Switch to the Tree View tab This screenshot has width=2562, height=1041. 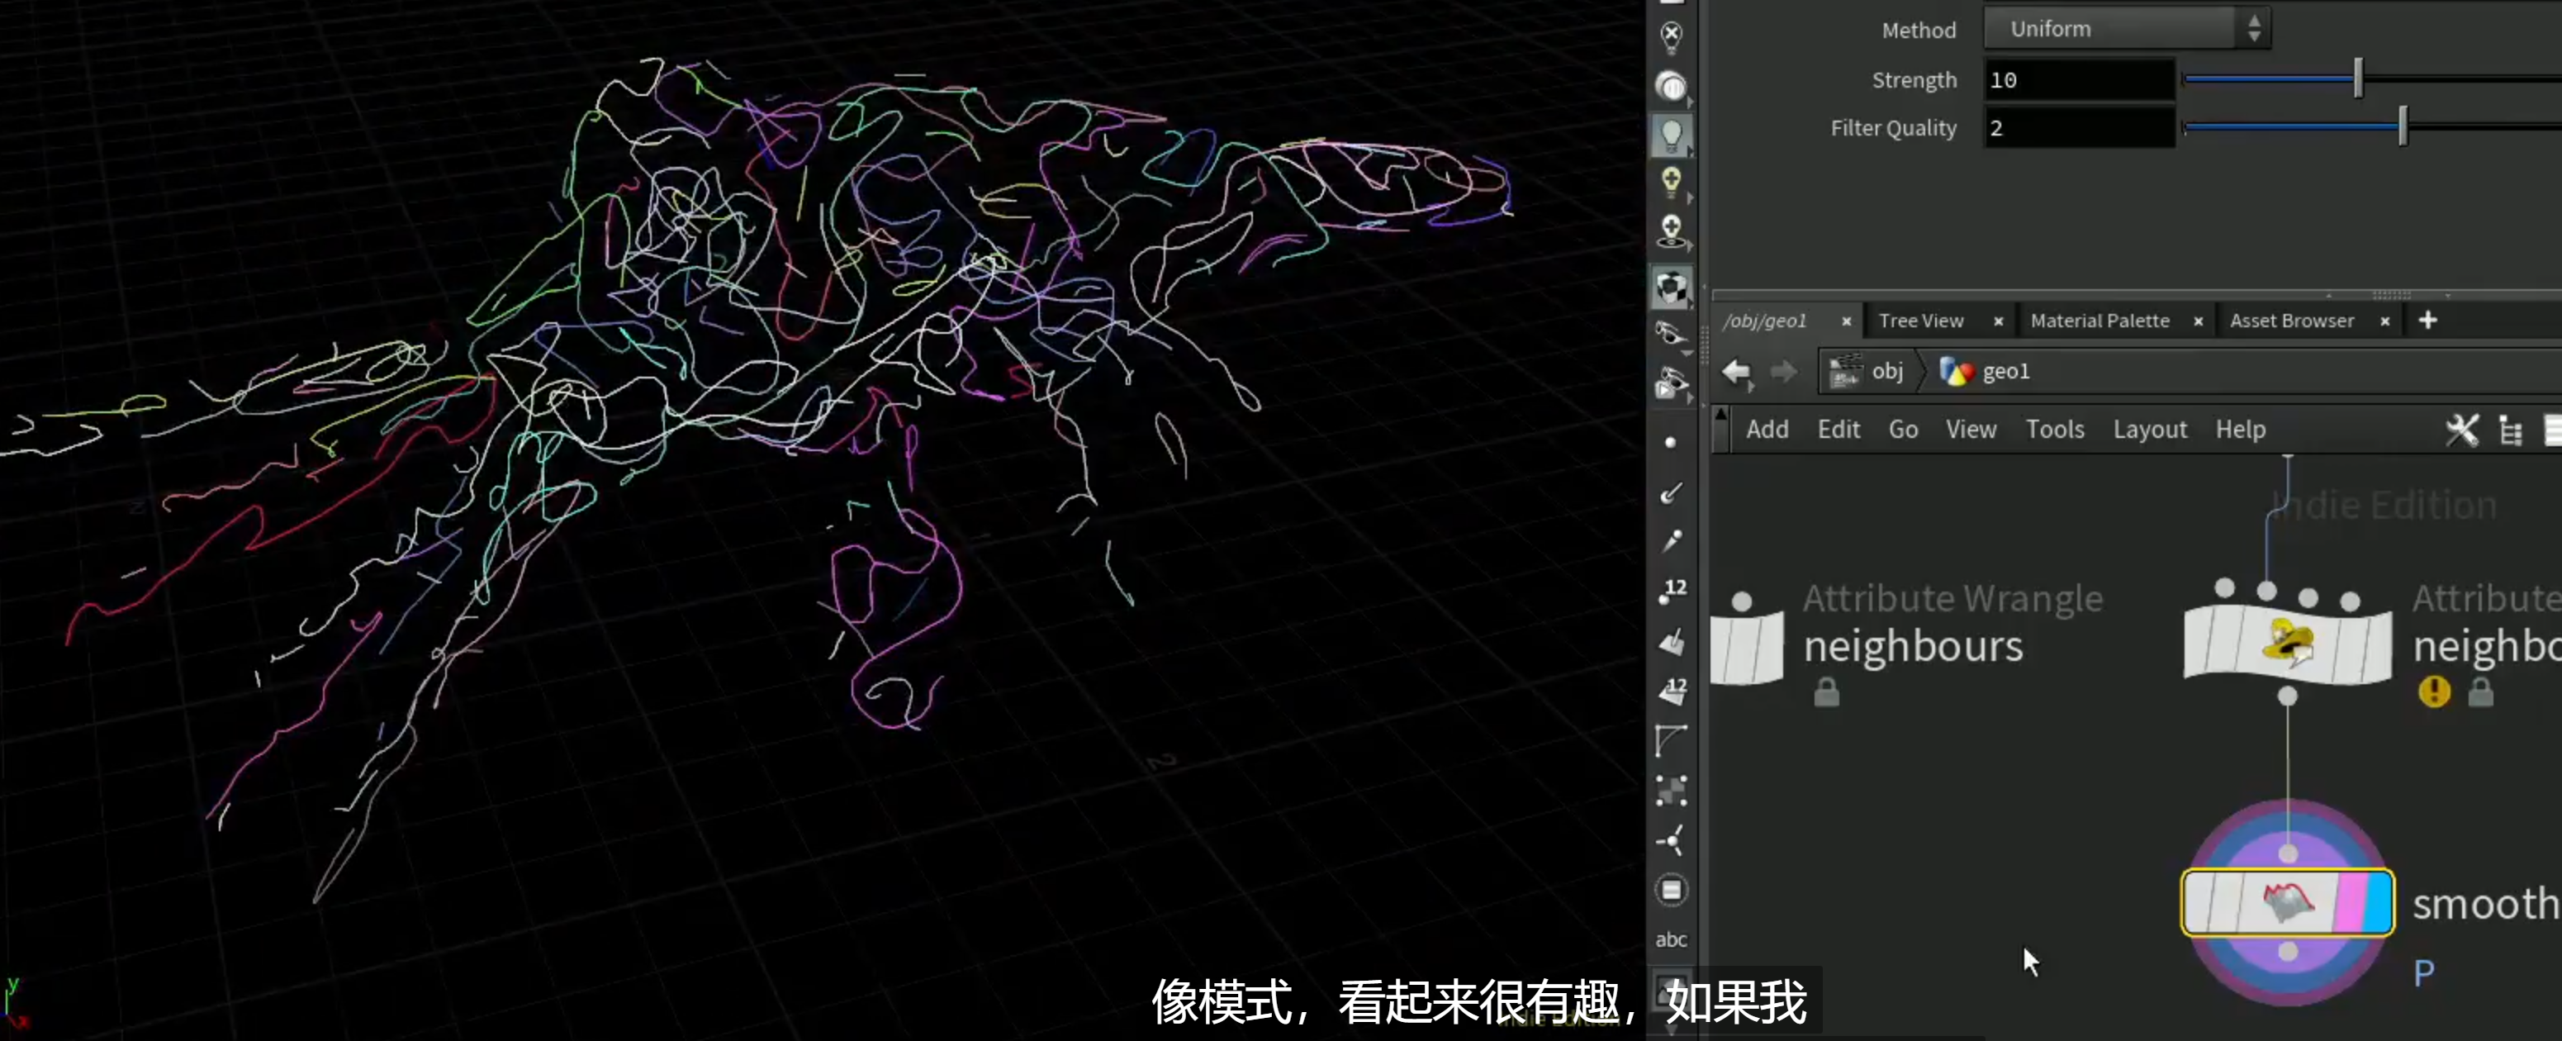tap(1920, 321)
